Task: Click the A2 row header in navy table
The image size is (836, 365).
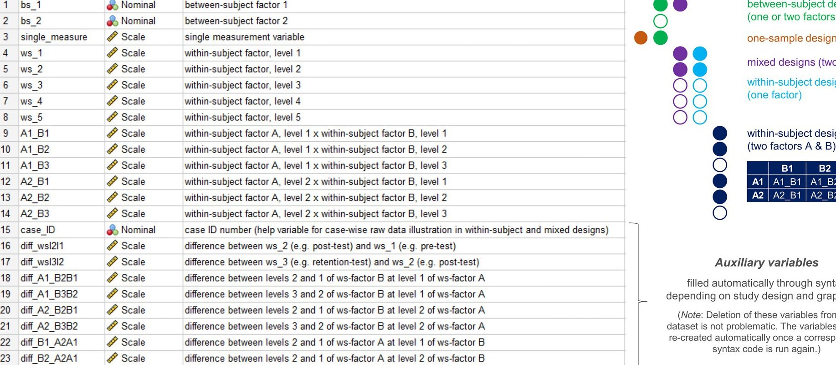Action: pyautogui.click(x=758, y=195)
